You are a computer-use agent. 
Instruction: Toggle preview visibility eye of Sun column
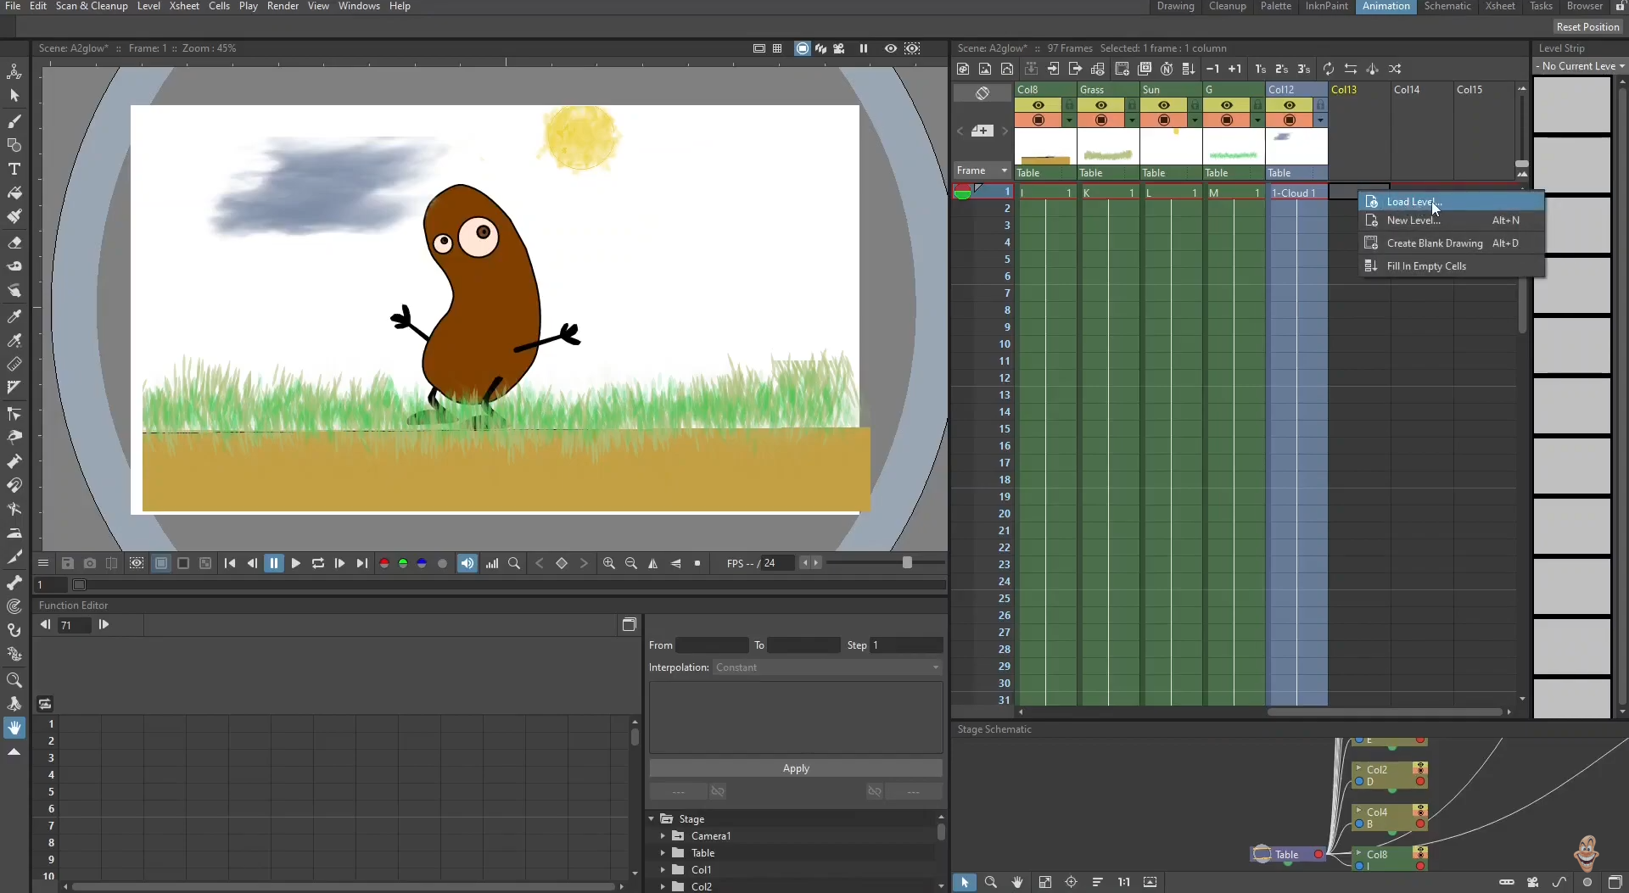point(1163,105)
